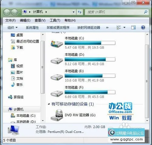Screen dimensions: 152x145
Task: Click the 图片 library picture icon
Action: (x=13, y=72)
